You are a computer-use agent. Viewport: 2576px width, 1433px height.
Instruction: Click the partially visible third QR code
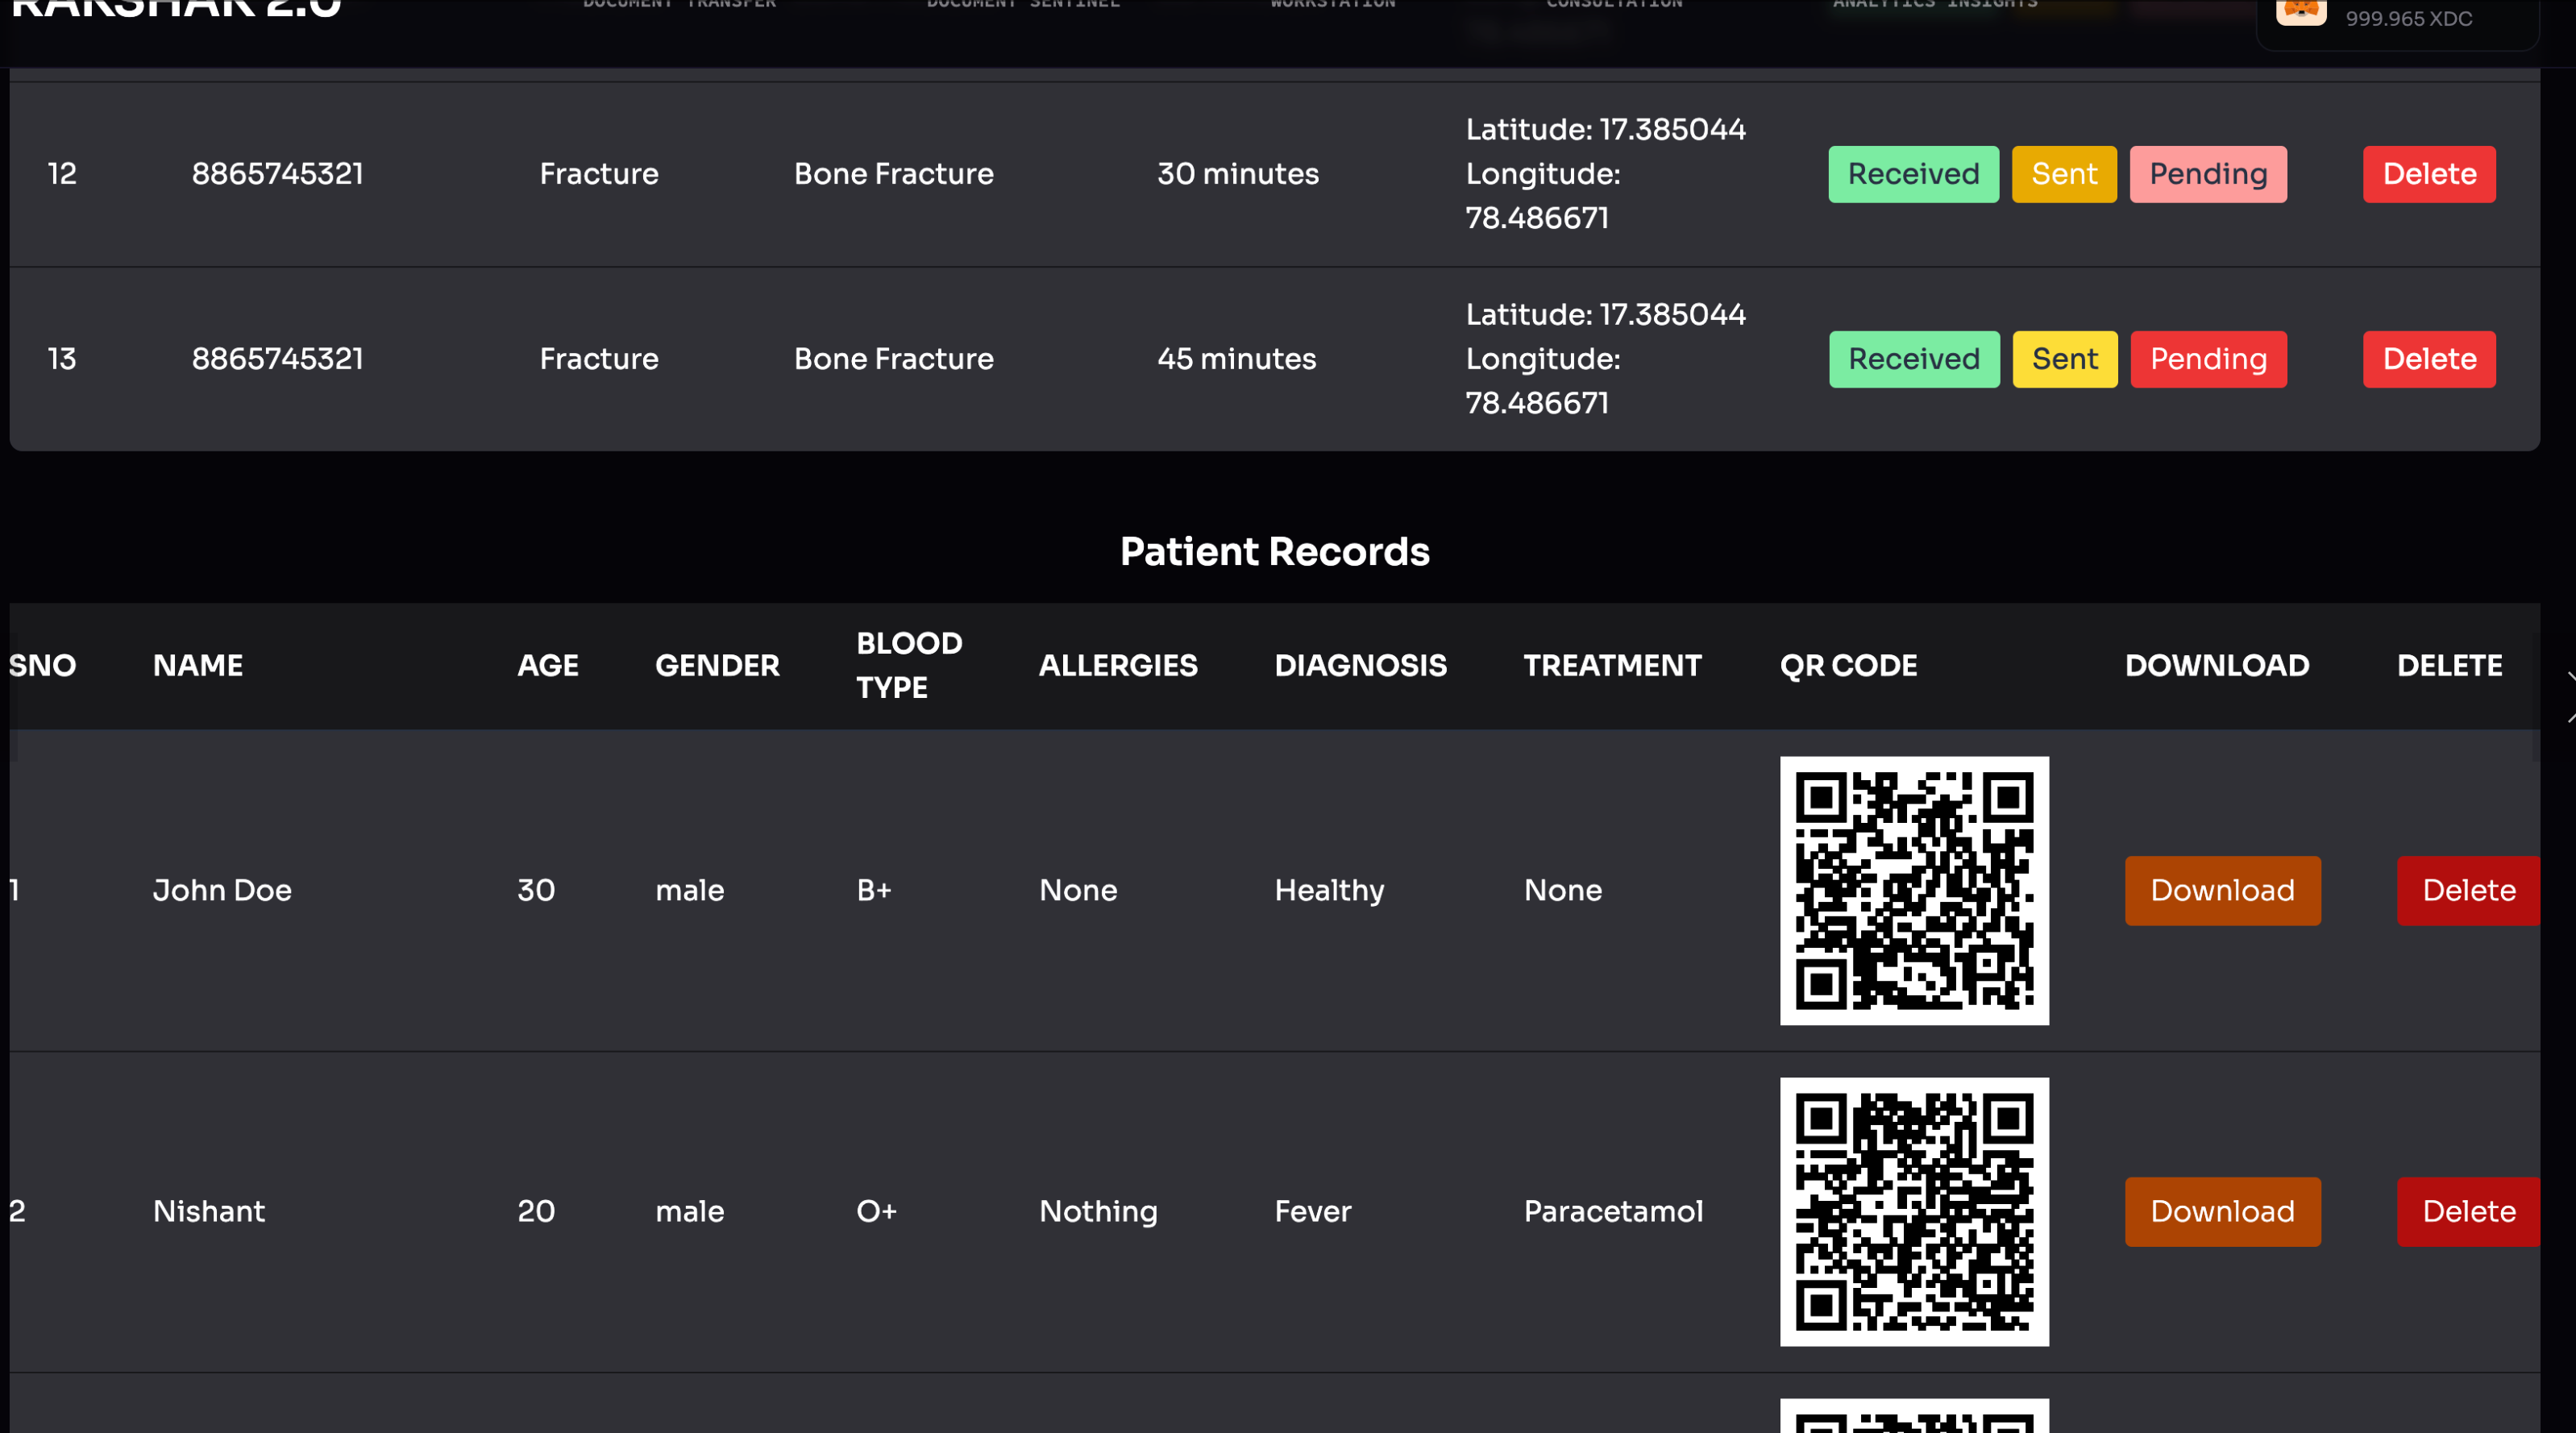pos(1913,1416)
